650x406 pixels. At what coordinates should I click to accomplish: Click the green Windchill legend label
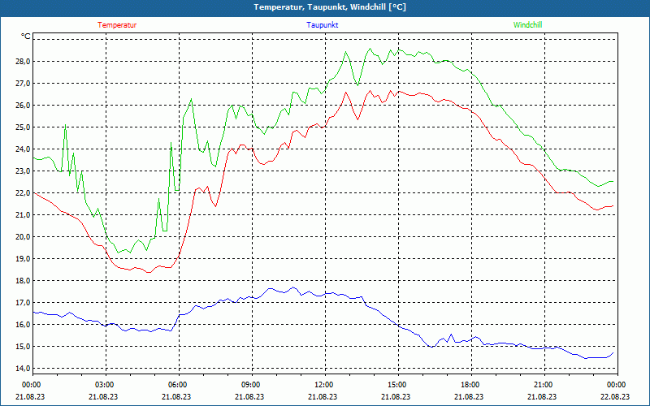(527, 25)
